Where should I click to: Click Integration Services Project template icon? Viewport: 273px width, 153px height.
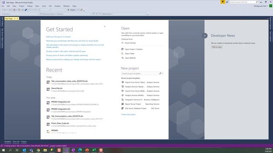point(122,99)
